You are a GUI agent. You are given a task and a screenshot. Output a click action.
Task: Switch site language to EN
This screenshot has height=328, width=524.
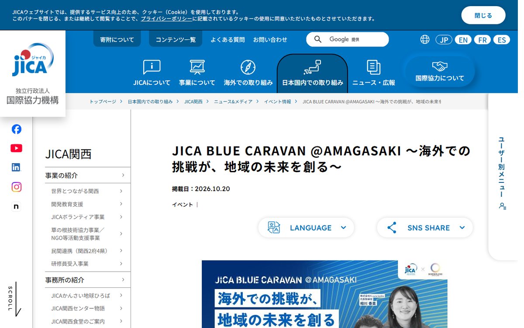point(463,40)
